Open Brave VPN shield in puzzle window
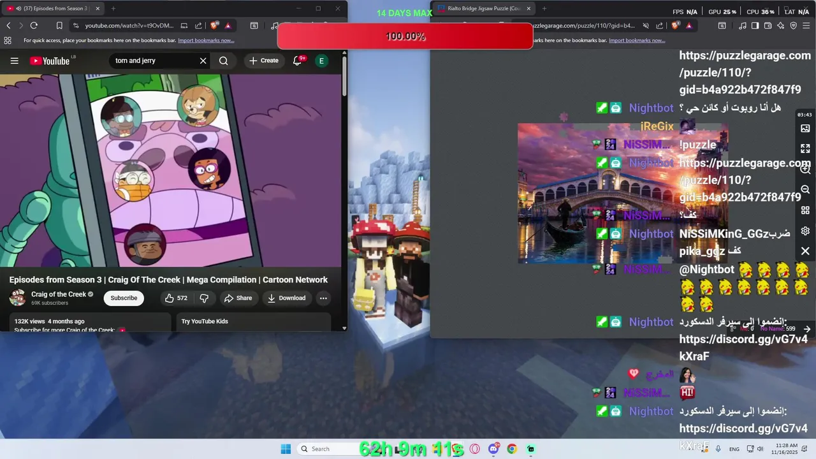Image resolution: width=816 pixels, height=459 pixels. [x=794, y=25]
